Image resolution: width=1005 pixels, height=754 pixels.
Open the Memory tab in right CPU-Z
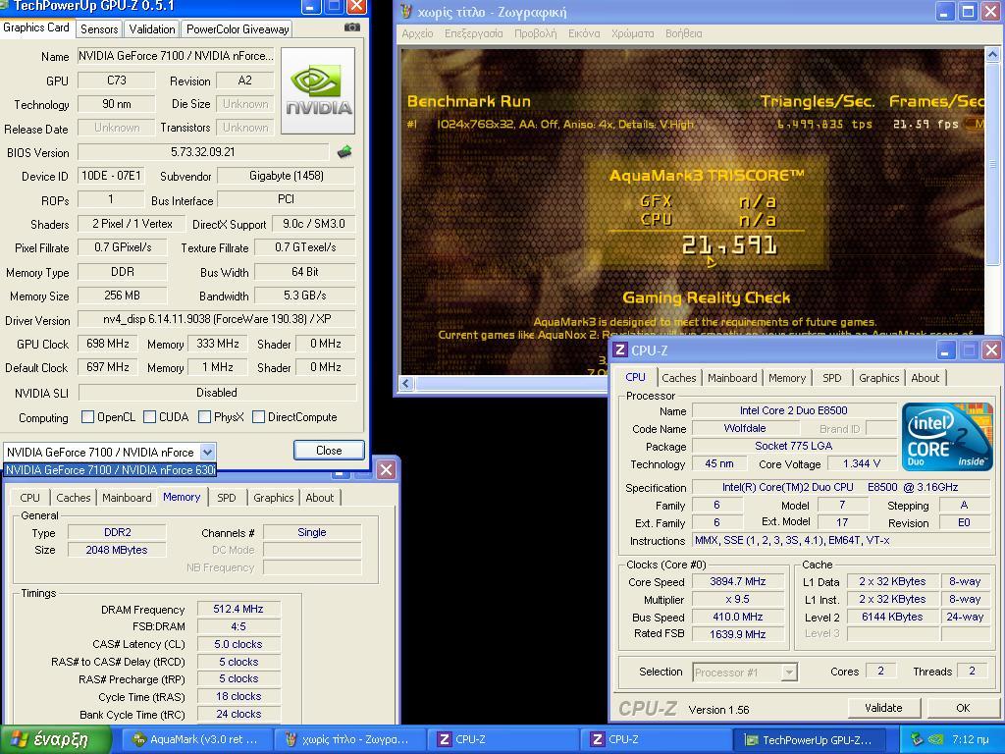[787, 378]
